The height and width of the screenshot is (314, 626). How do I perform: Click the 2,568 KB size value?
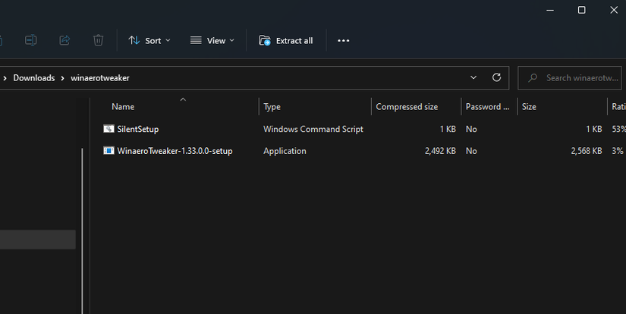586,151
